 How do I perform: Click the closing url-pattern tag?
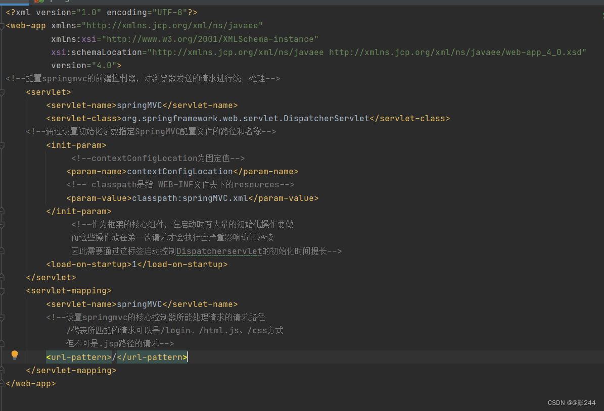(152, 357)
